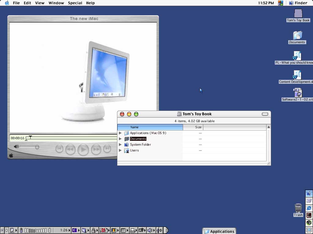Select the Software2-1-02.sit archive icon
The height and width of the screenshot is (234, 313).
point(298,93)
